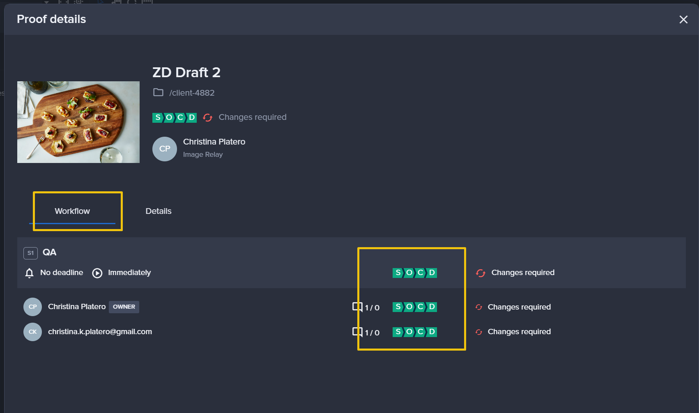Click the CK avatar icon
699x413 pixels.
pyautogui.click(x=32, y=332)
